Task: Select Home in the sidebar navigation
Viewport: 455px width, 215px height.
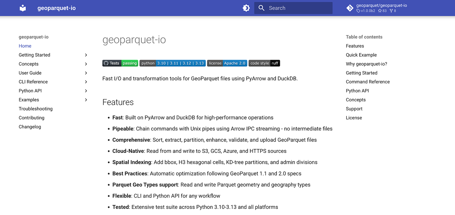Action: coord(25,46)
